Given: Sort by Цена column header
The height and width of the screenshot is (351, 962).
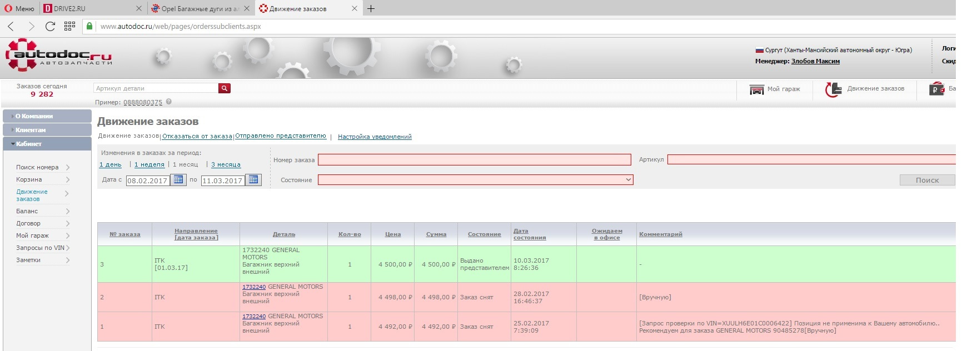Looking at the screenshot, I should (x=393, y=234).
